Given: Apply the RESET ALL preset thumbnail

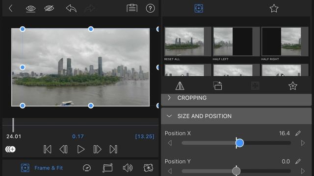Looking at the screenshot, I should point(184,42).
